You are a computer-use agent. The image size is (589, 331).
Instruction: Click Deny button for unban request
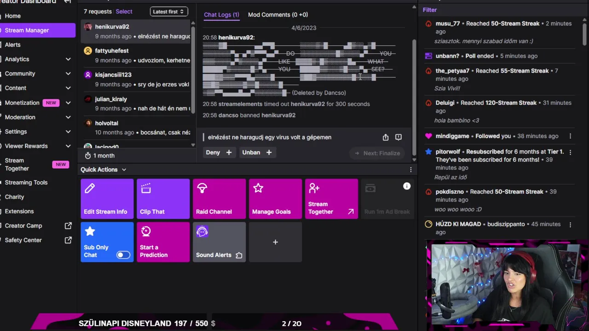pyautogui.click(x=219, y=153)
